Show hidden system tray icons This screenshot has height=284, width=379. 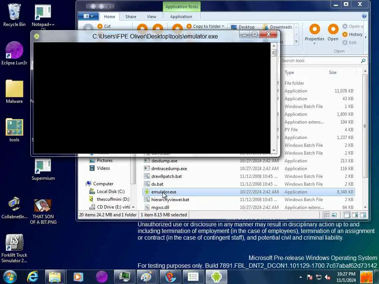coord(301,277)
